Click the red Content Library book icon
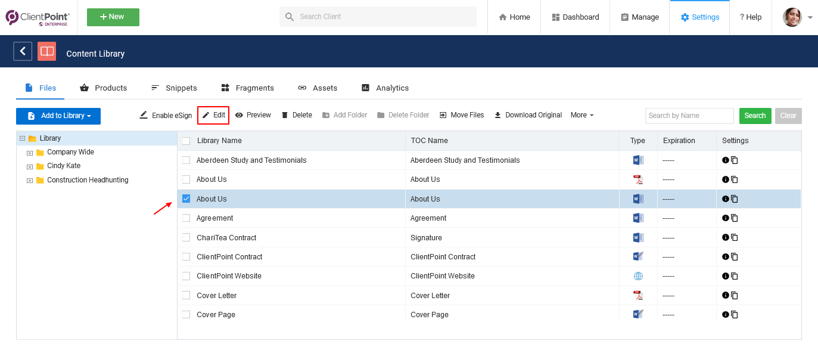The image size is (818, 347). click(46, 51)
